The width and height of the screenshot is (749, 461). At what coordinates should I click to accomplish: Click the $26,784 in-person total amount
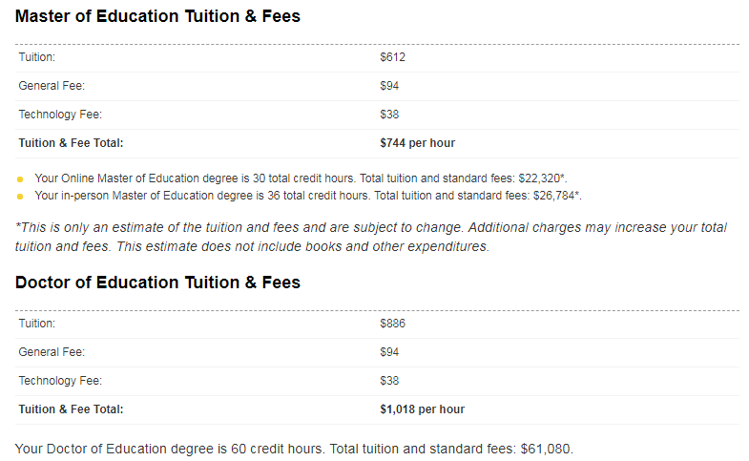(x=554, y=196)
